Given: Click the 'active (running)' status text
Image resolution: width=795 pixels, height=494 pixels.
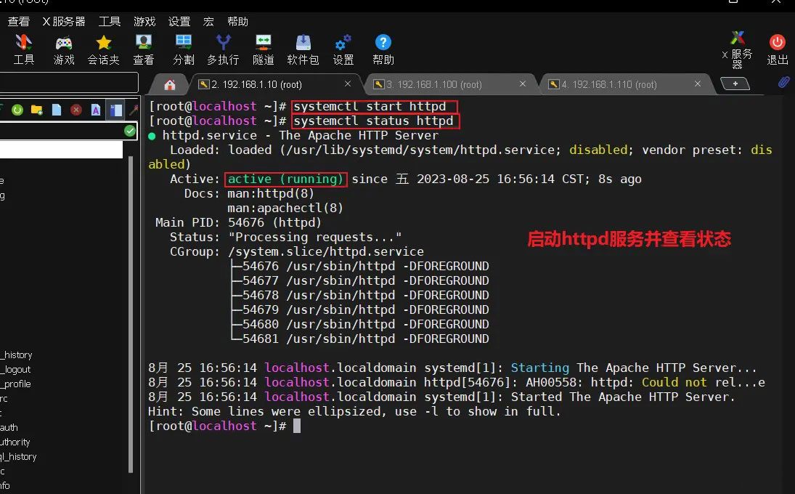Looking at the screenshot, I should [x=285, y=179].
